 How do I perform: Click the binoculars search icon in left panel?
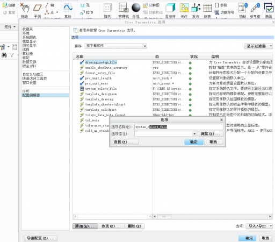[x=4, y=55]
